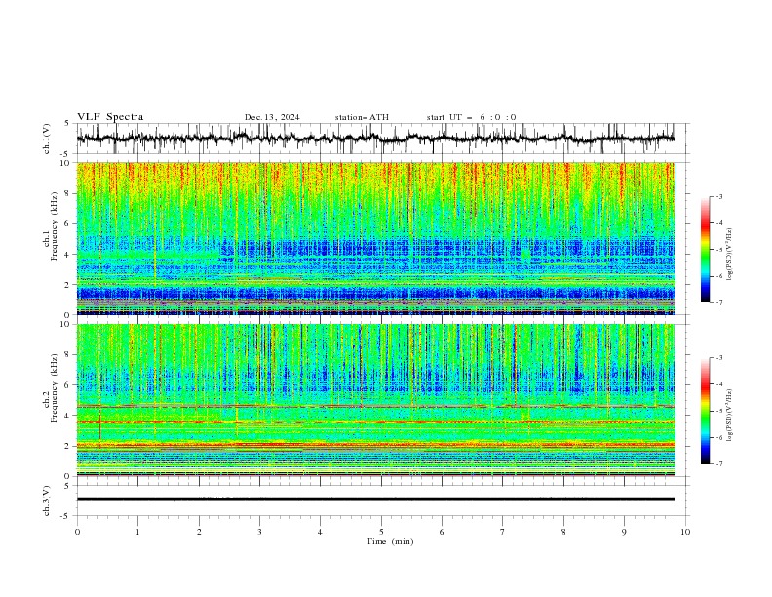
Task: Click the "VLF Spectra" title text
Action: [x=110, y=117]
